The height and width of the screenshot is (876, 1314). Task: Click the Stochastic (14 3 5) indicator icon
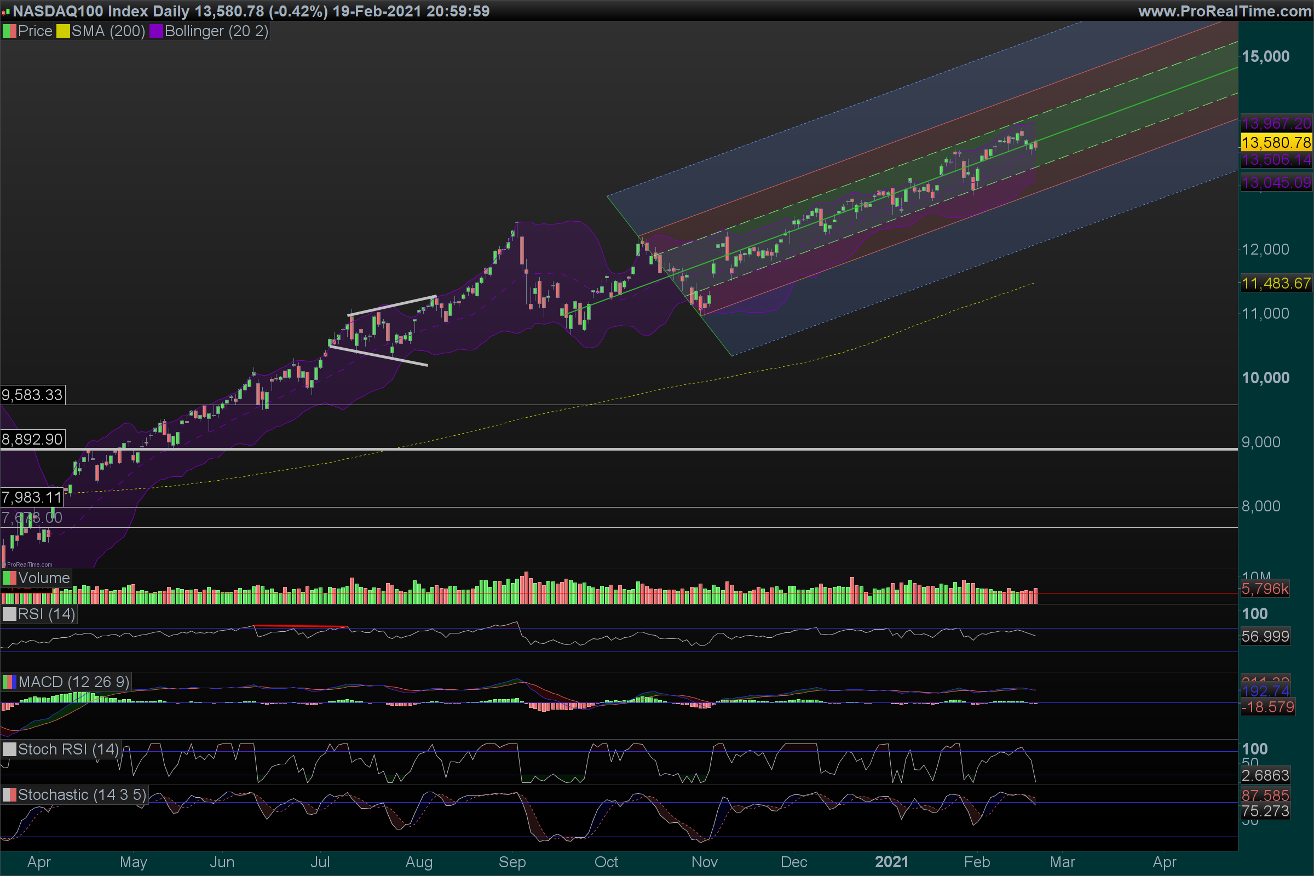[x=9, y=794]
